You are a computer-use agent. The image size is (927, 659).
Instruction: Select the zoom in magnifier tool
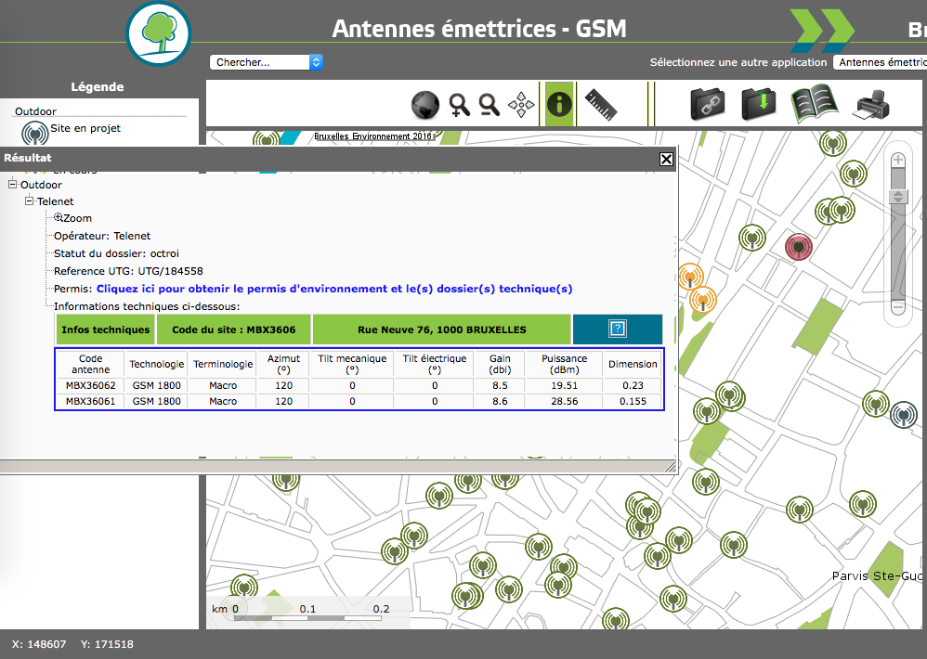click(x=459, y=105)
